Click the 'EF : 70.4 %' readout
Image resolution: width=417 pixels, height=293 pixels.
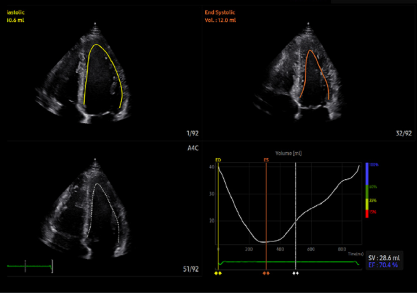[383, 265]
